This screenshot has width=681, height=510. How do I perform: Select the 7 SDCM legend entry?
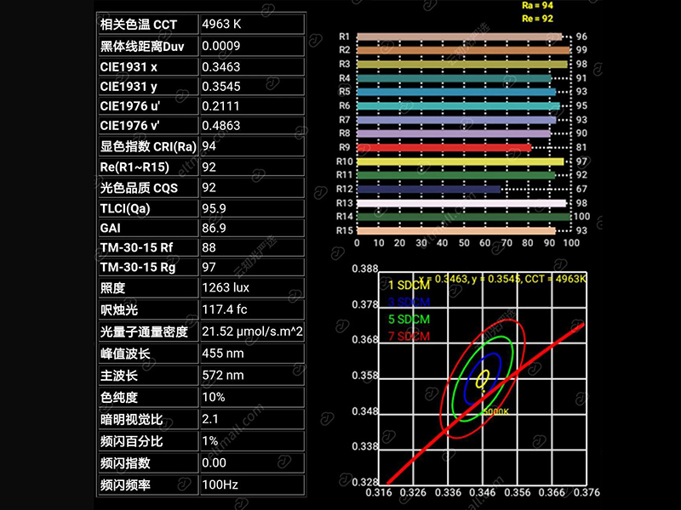409,336
